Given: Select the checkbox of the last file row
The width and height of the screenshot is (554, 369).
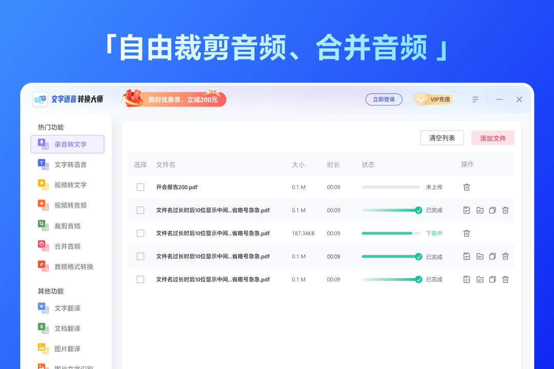Looking at the screenshot, I should click(140, 279).
